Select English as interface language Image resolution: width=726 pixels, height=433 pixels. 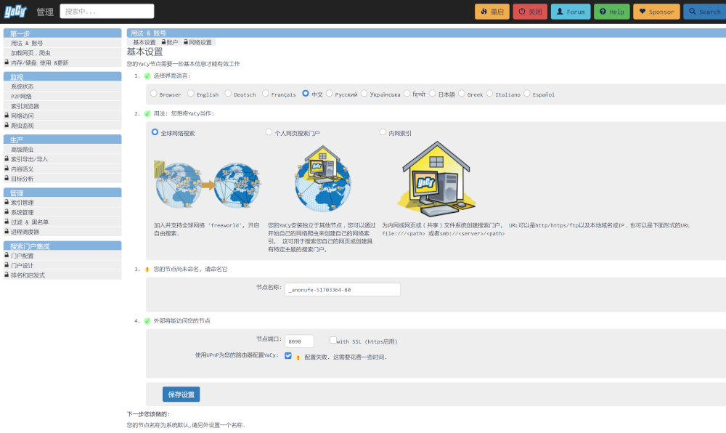(191, 94)
